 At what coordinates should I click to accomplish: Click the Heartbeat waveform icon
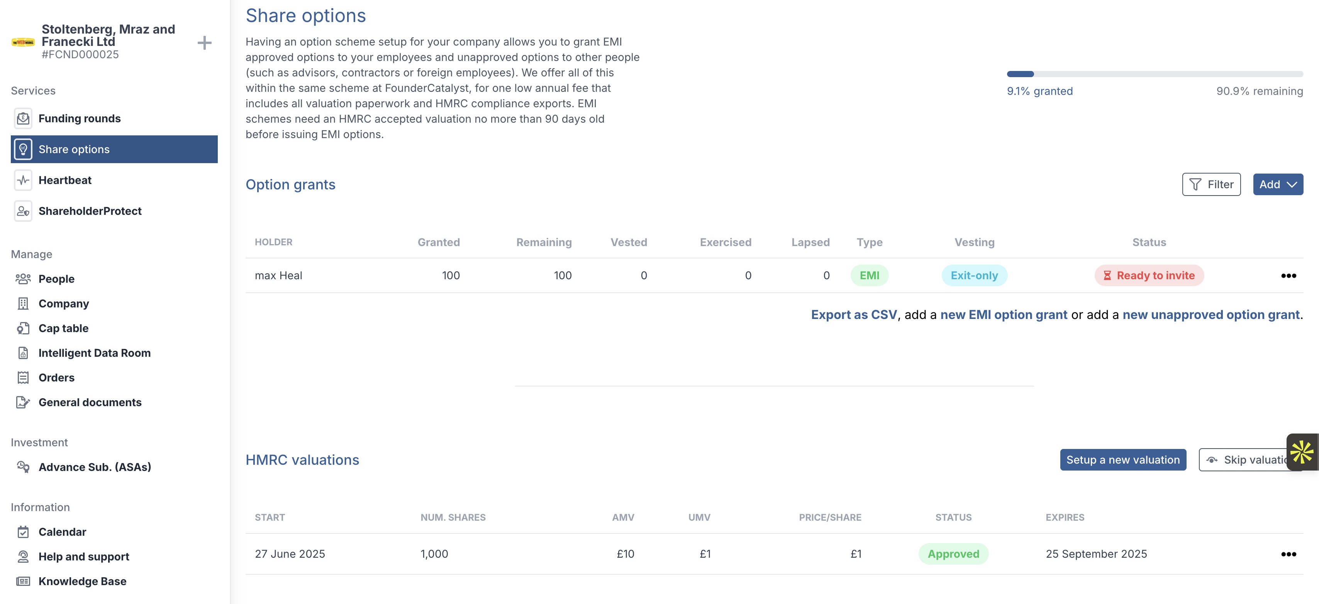(x=22, y=180)
